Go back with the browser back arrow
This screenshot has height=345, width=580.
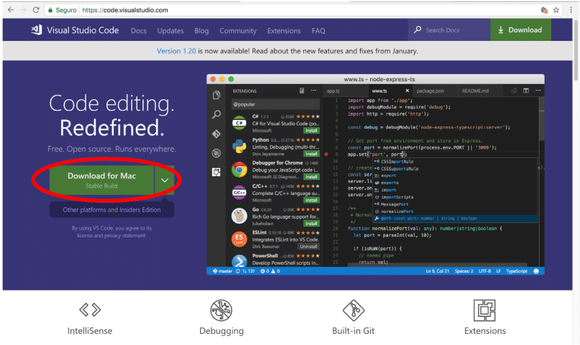pyautogui.click(x=11, y=10)
